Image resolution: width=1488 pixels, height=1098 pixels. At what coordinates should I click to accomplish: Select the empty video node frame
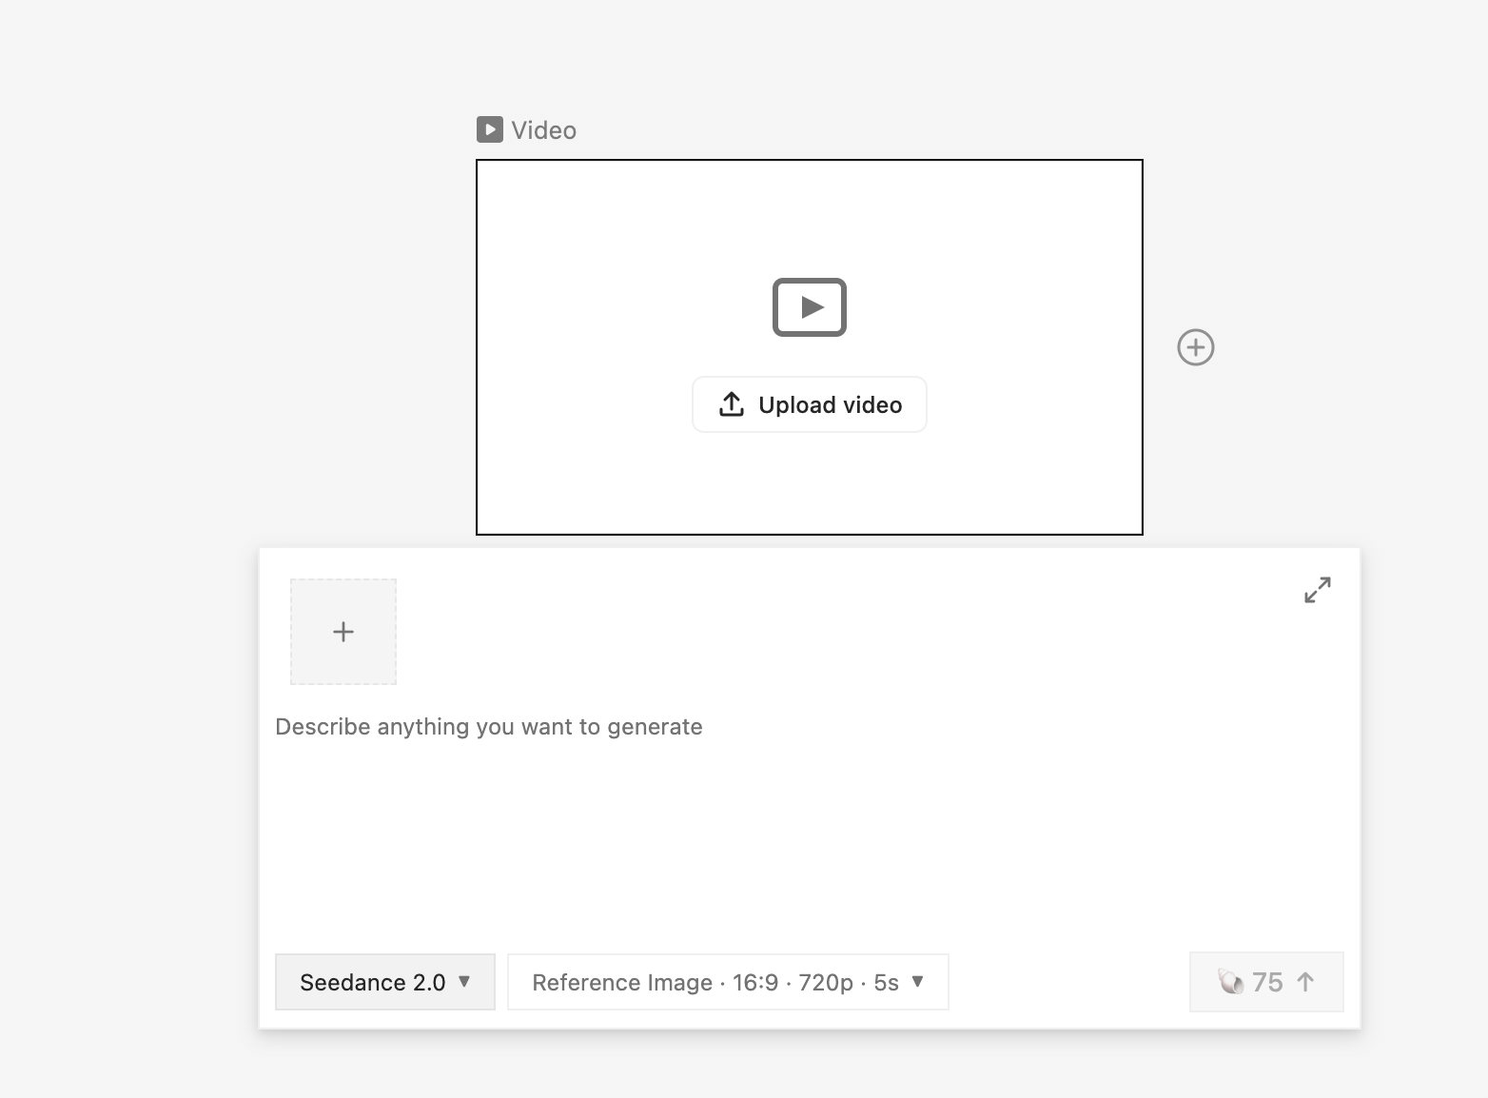click(810, 347)
